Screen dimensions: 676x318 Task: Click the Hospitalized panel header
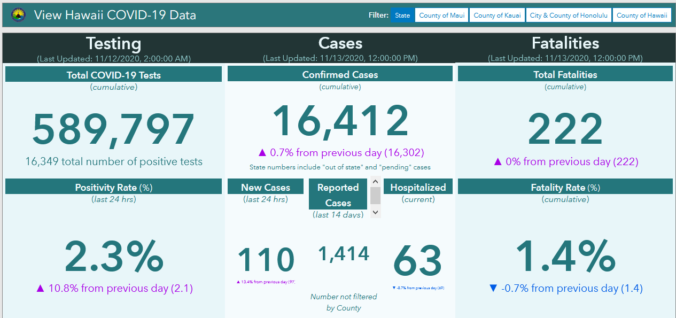[418, 187]
